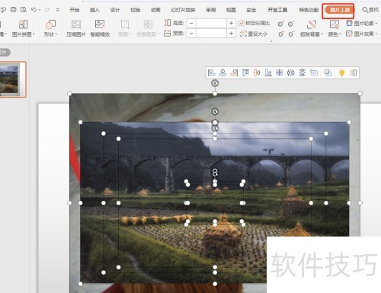Image resolution: width=381 pixels, height=293 pixels.
Task: Undo the last action
Action: click(34, 10)
